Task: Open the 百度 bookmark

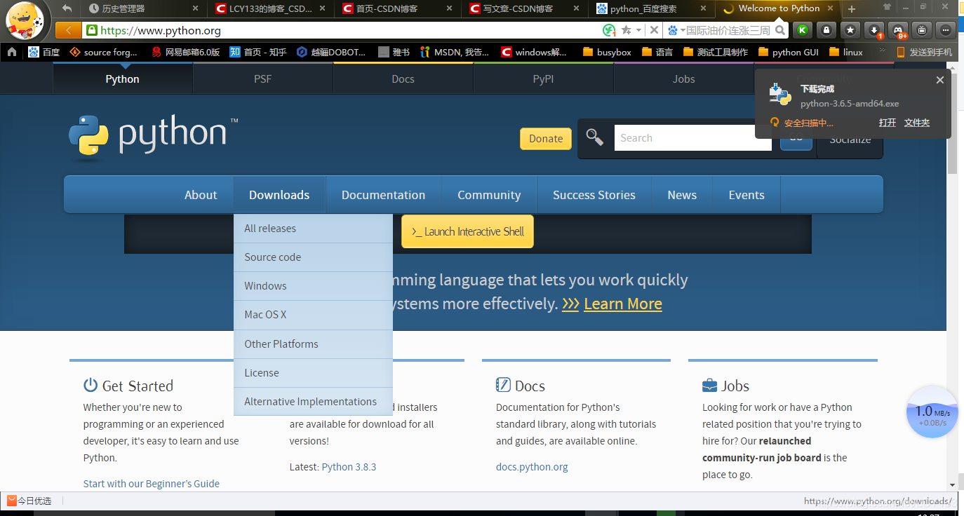Action: 44,52
